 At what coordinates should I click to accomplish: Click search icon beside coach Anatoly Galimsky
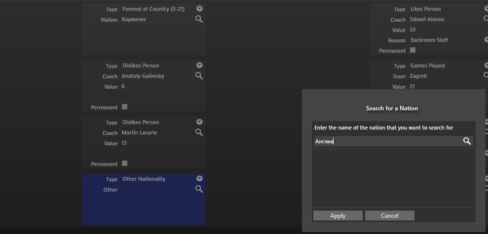[x=199, y=76]
